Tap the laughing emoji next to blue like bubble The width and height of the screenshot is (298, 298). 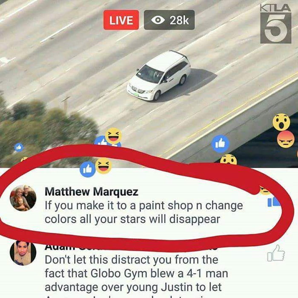(x=103, y=166)
